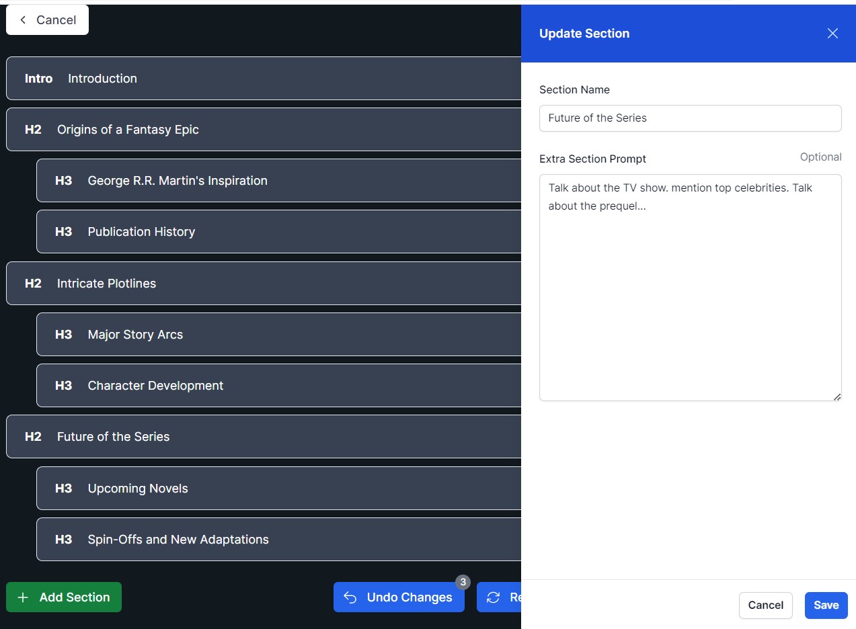The height and width of the screenshot is (629, 856).
Task: Select the Publication History subsection
Action: tap(141, 231)
